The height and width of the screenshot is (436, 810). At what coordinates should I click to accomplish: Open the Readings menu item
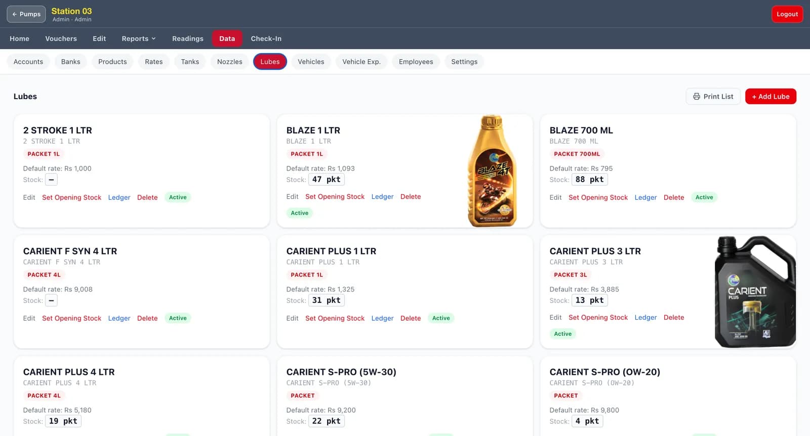coord(188,38)
